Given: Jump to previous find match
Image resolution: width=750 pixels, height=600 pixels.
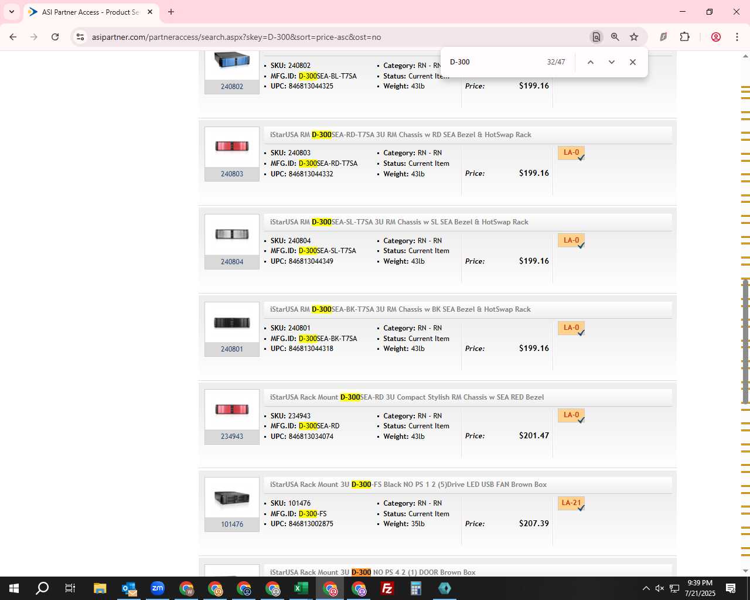Looking at the screenshot, I should pyautogui.click(x=591, y=62).
